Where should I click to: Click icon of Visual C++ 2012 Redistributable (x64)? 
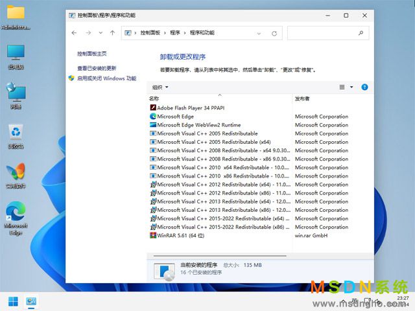153,184
